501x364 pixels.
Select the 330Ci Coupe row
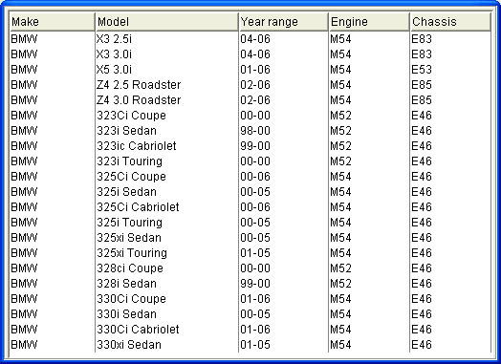tap(250, 299)
